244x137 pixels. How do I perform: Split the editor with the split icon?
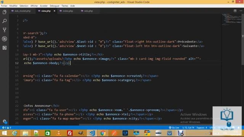(235, 11)
